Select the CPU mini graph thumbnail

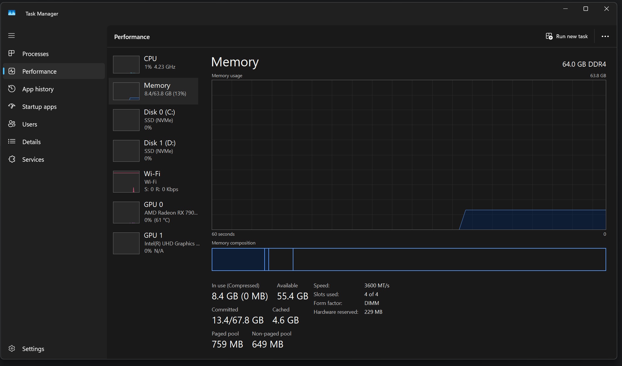pos(126,65)
